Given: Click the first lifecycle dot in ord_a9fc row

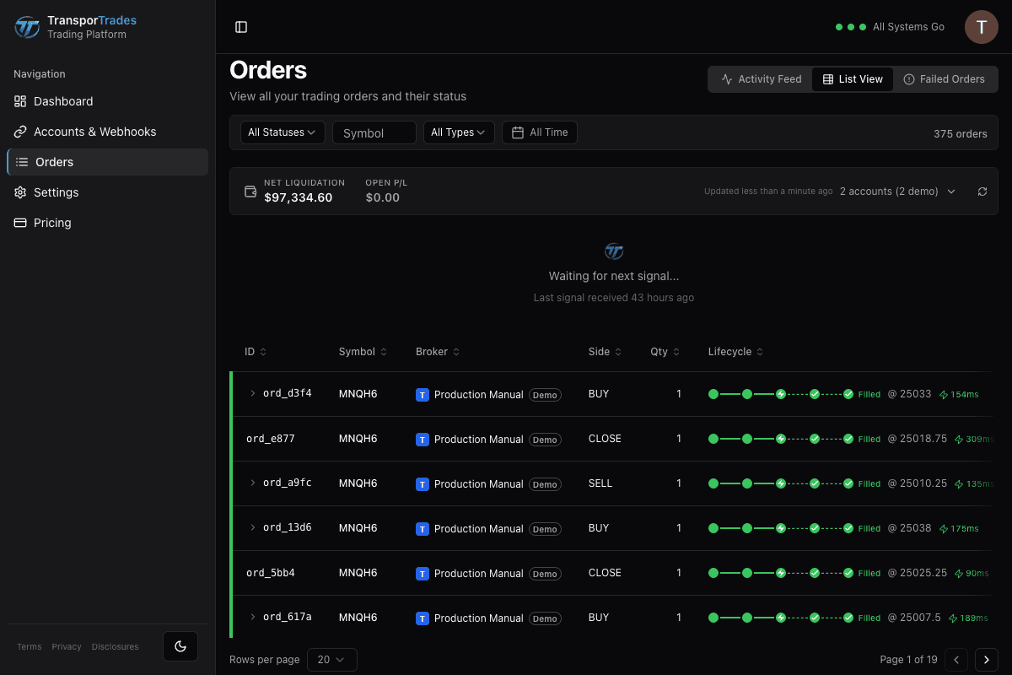Looking at the screenshot, I should [713, 483].
